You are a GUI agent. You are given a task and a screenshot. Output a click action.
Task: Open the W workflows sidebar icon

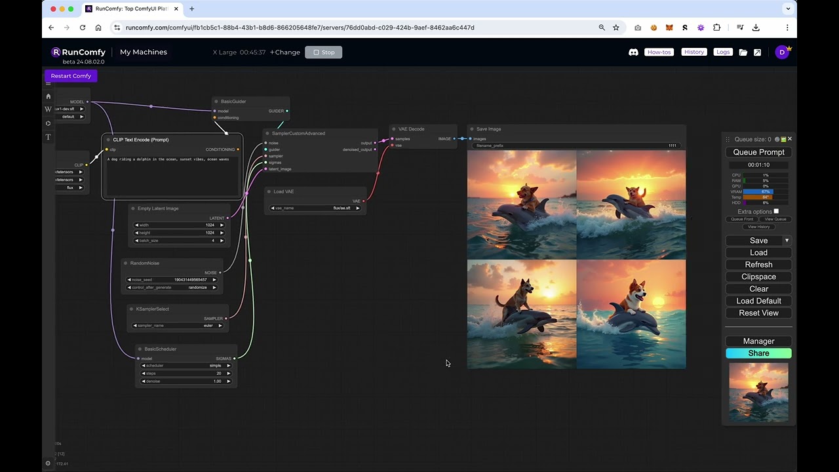coord(48,109)
